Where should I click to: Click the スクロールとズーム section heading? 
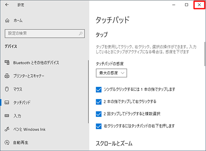(114, 144)
